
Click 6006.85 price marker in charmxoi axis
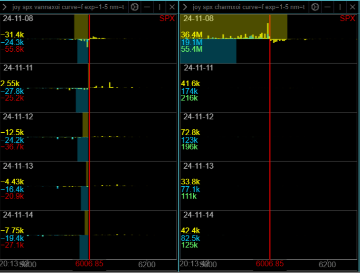pos(270,264)
